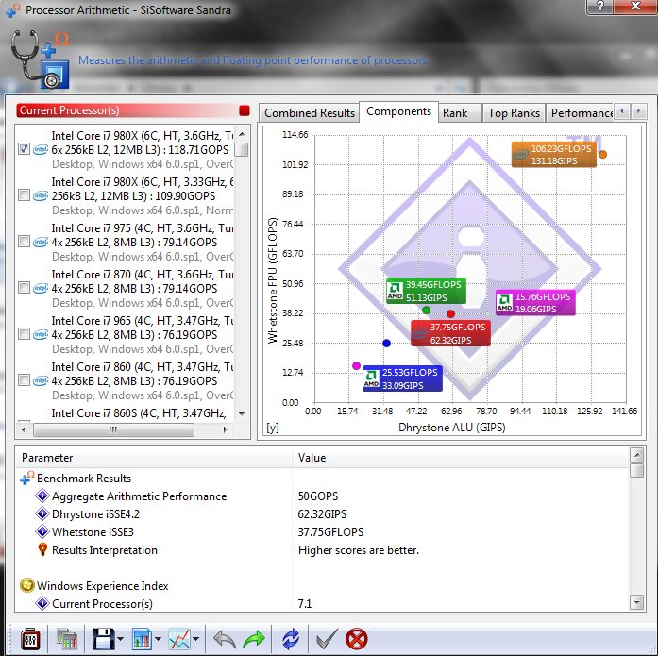Screen dimensions: 658x656
Task: Open the Rank tab
Action: tap(460, 113)
